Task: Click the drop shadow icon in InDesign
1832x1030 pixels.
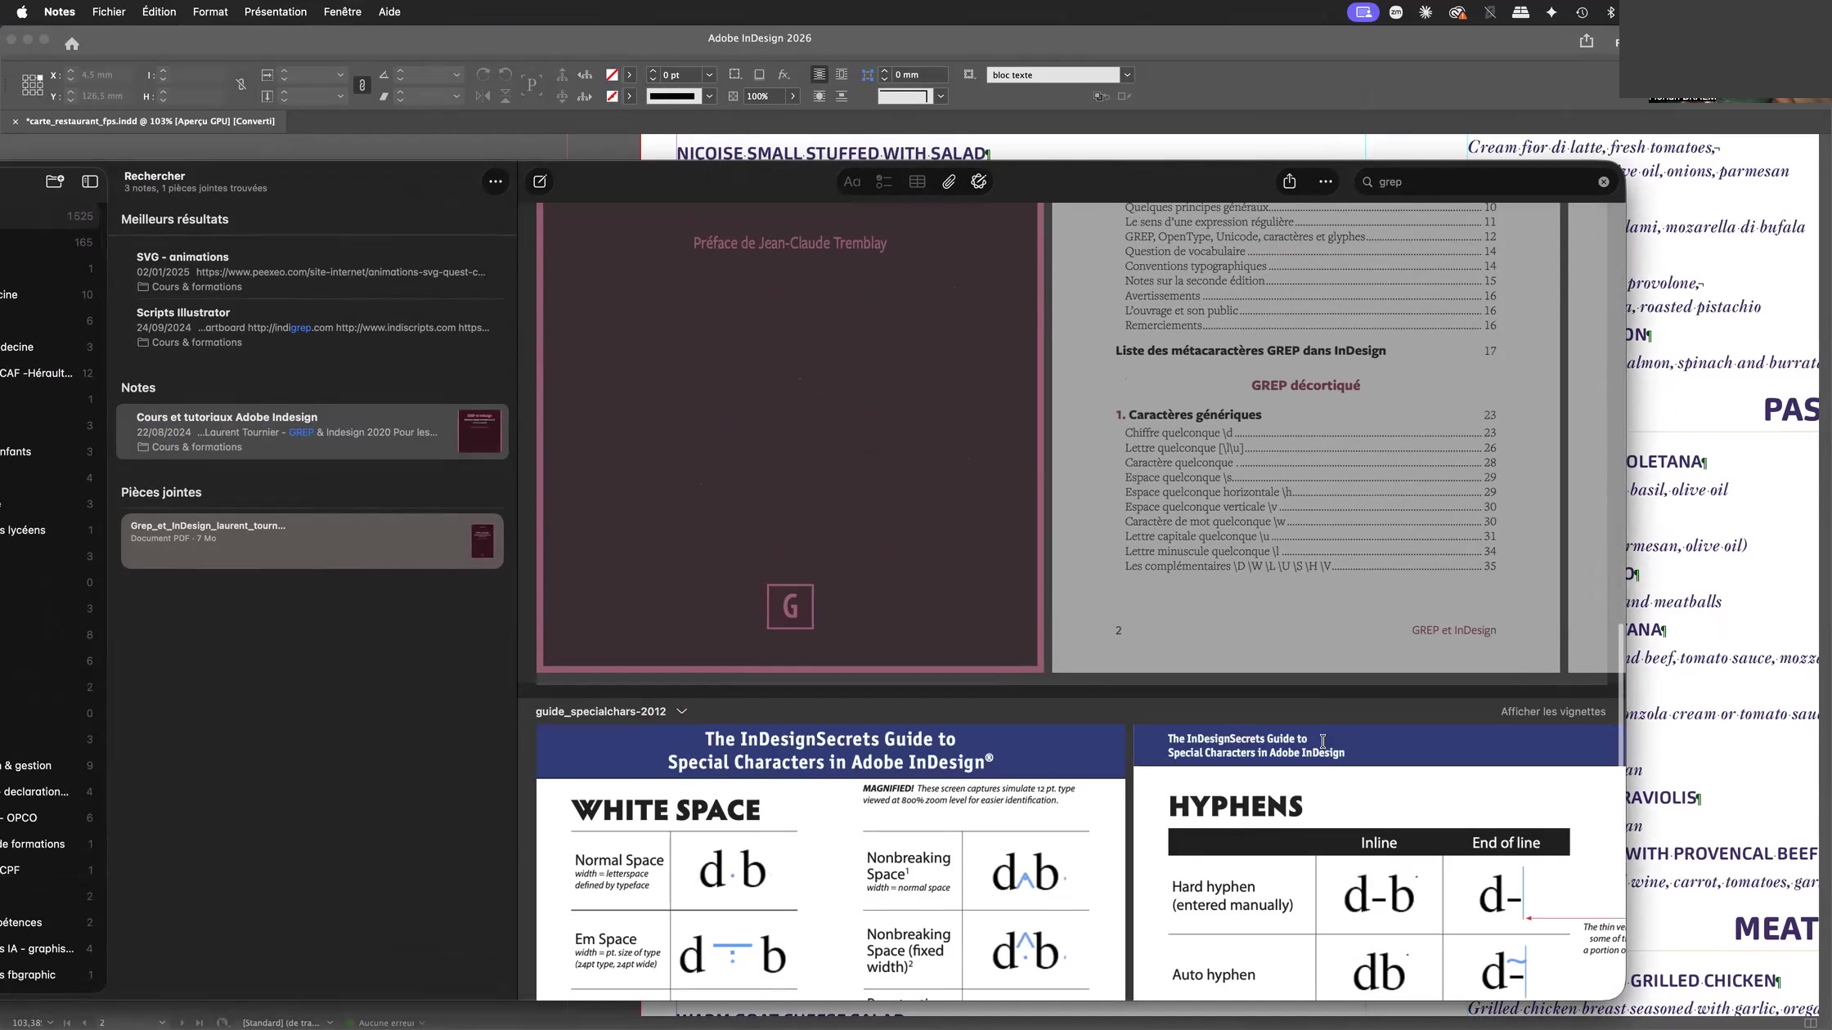Action: point(759,74)
